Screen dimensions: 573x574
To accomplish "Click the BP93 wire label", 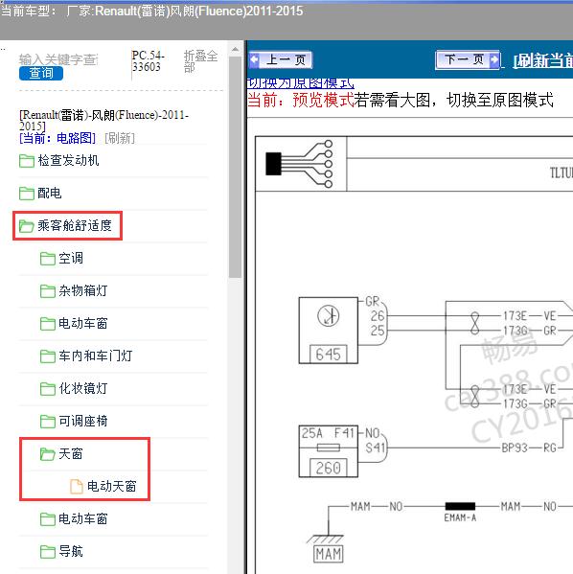I will point(515,448).
